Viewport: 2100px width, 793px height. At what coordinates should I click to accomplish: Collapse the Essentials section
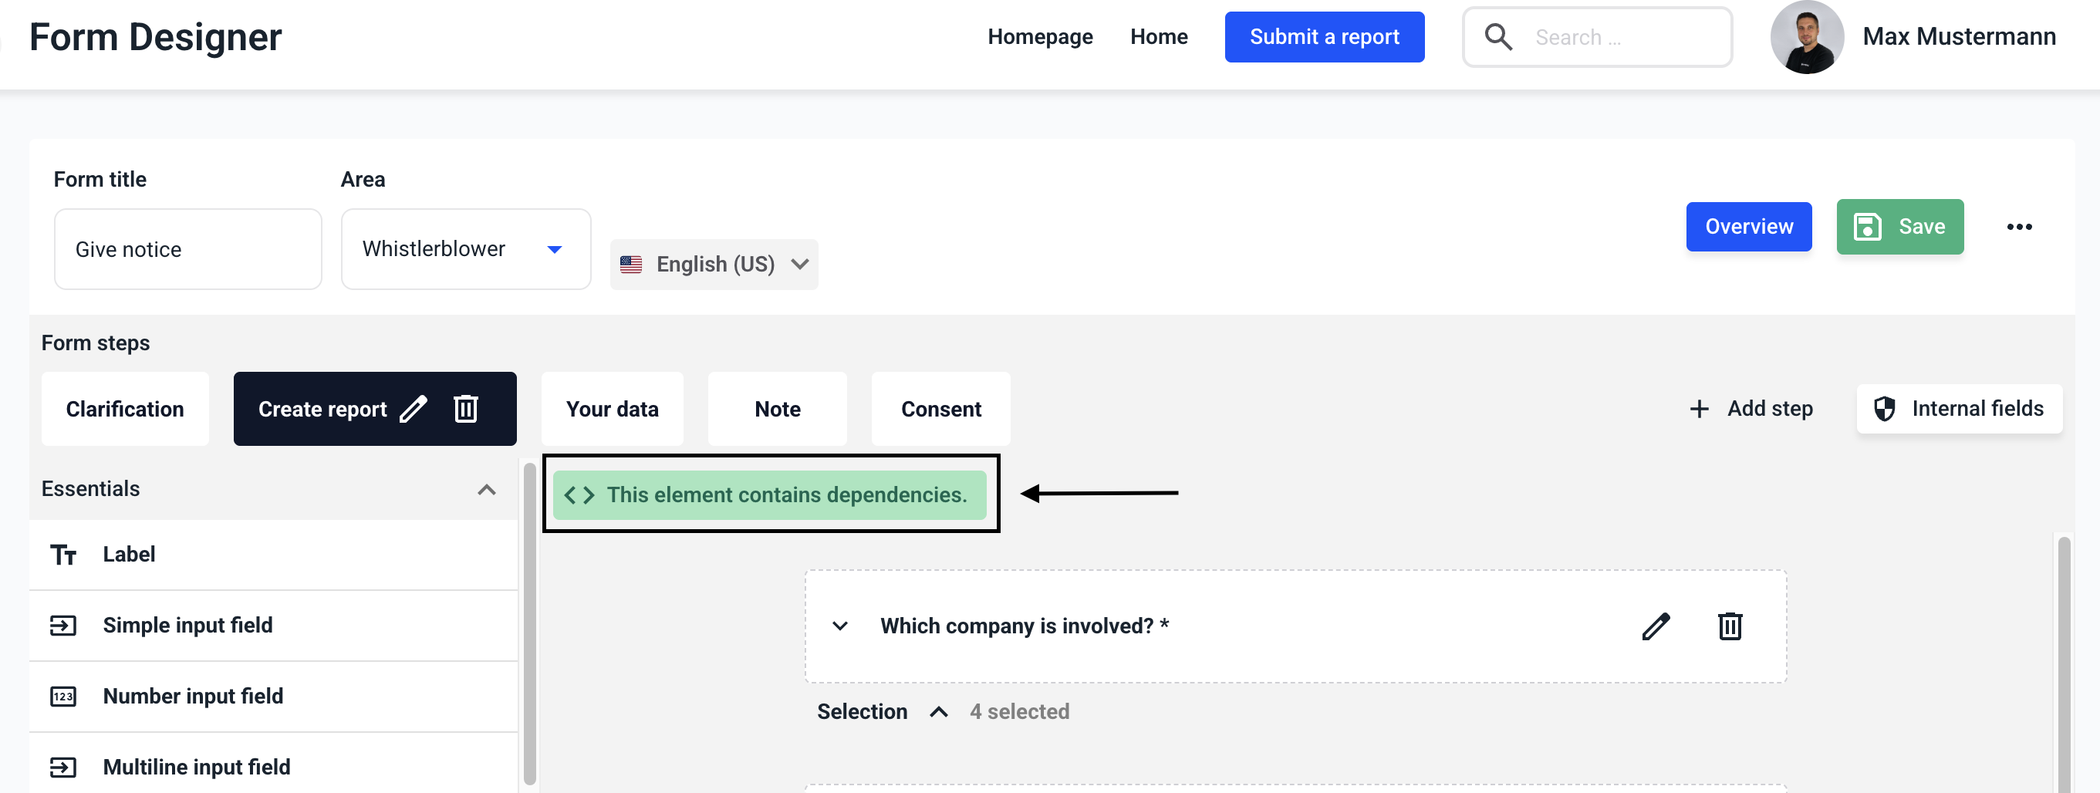486,489
